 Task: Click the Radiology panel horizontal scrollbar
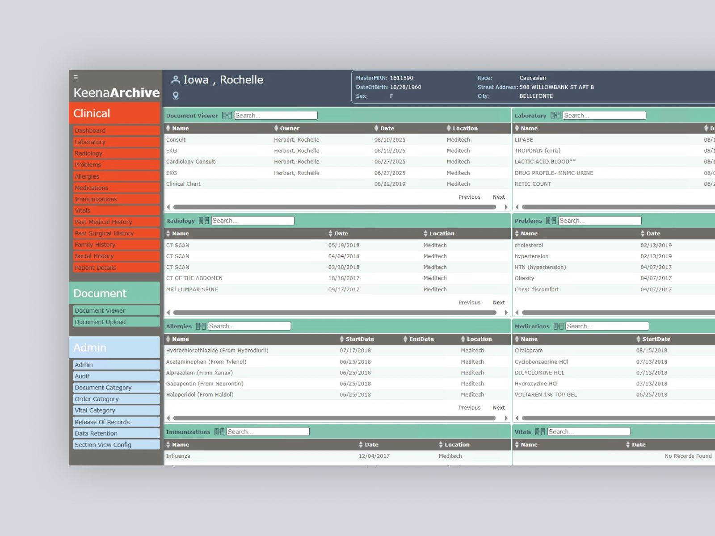click(x=334, y=313)
